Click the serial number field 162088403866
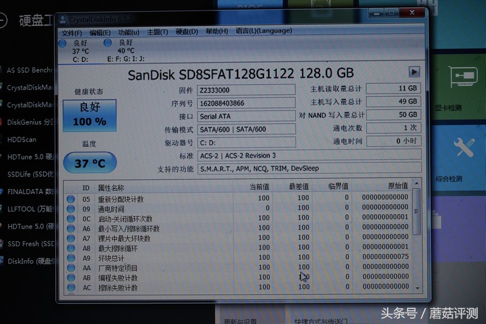 point(246,103)
